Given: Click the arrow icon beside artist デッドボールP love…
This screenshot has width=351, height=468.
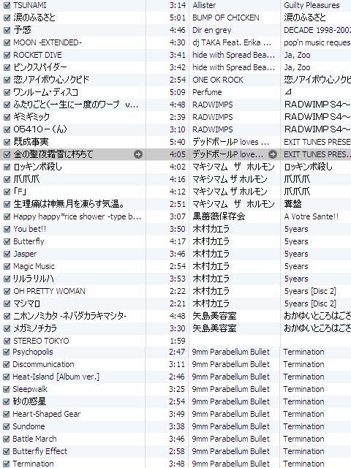Looking at the screenshot, I should tap(272, 154).
